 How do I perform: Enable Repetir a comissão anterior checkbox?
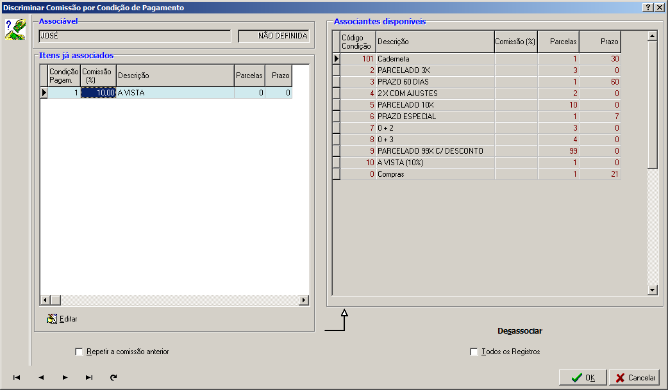point(79,352)
